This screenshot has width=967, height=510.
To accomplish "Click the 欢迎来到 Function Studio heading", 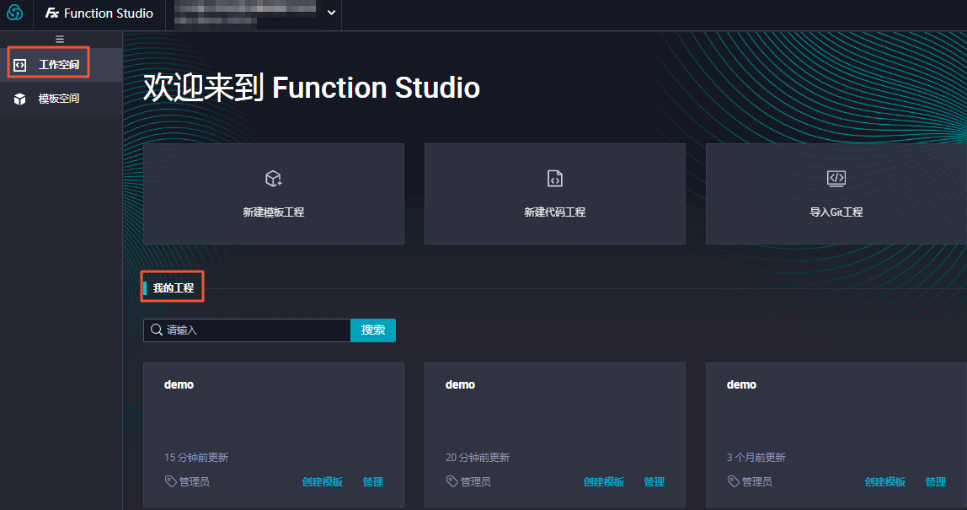I will 312,87.
